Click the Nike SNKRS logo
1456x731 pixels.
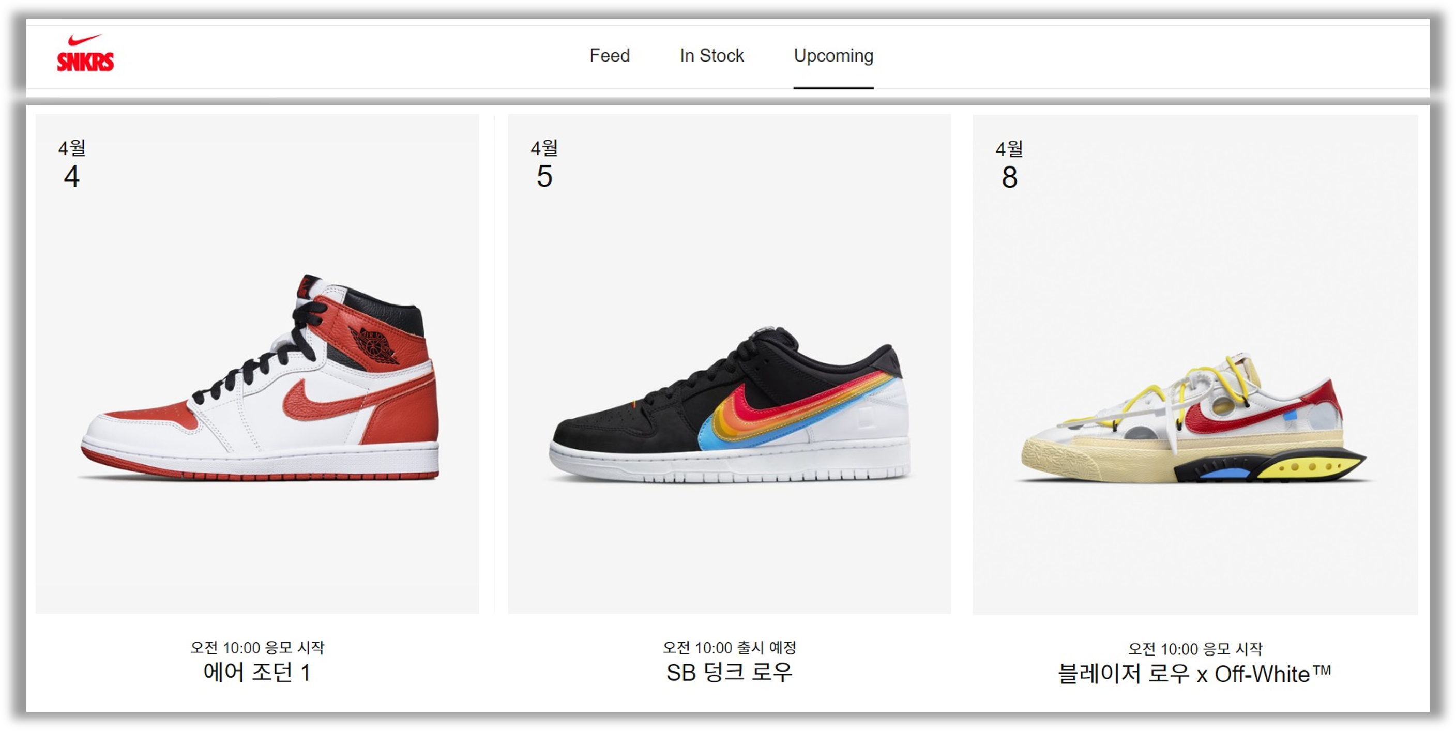85,53
